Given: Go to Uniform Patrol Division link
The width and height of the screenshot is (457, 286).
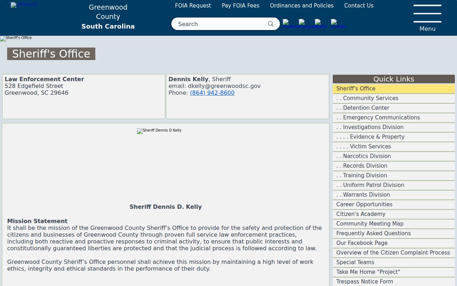Looking at the screenshot, I should [x=394, y=185].
